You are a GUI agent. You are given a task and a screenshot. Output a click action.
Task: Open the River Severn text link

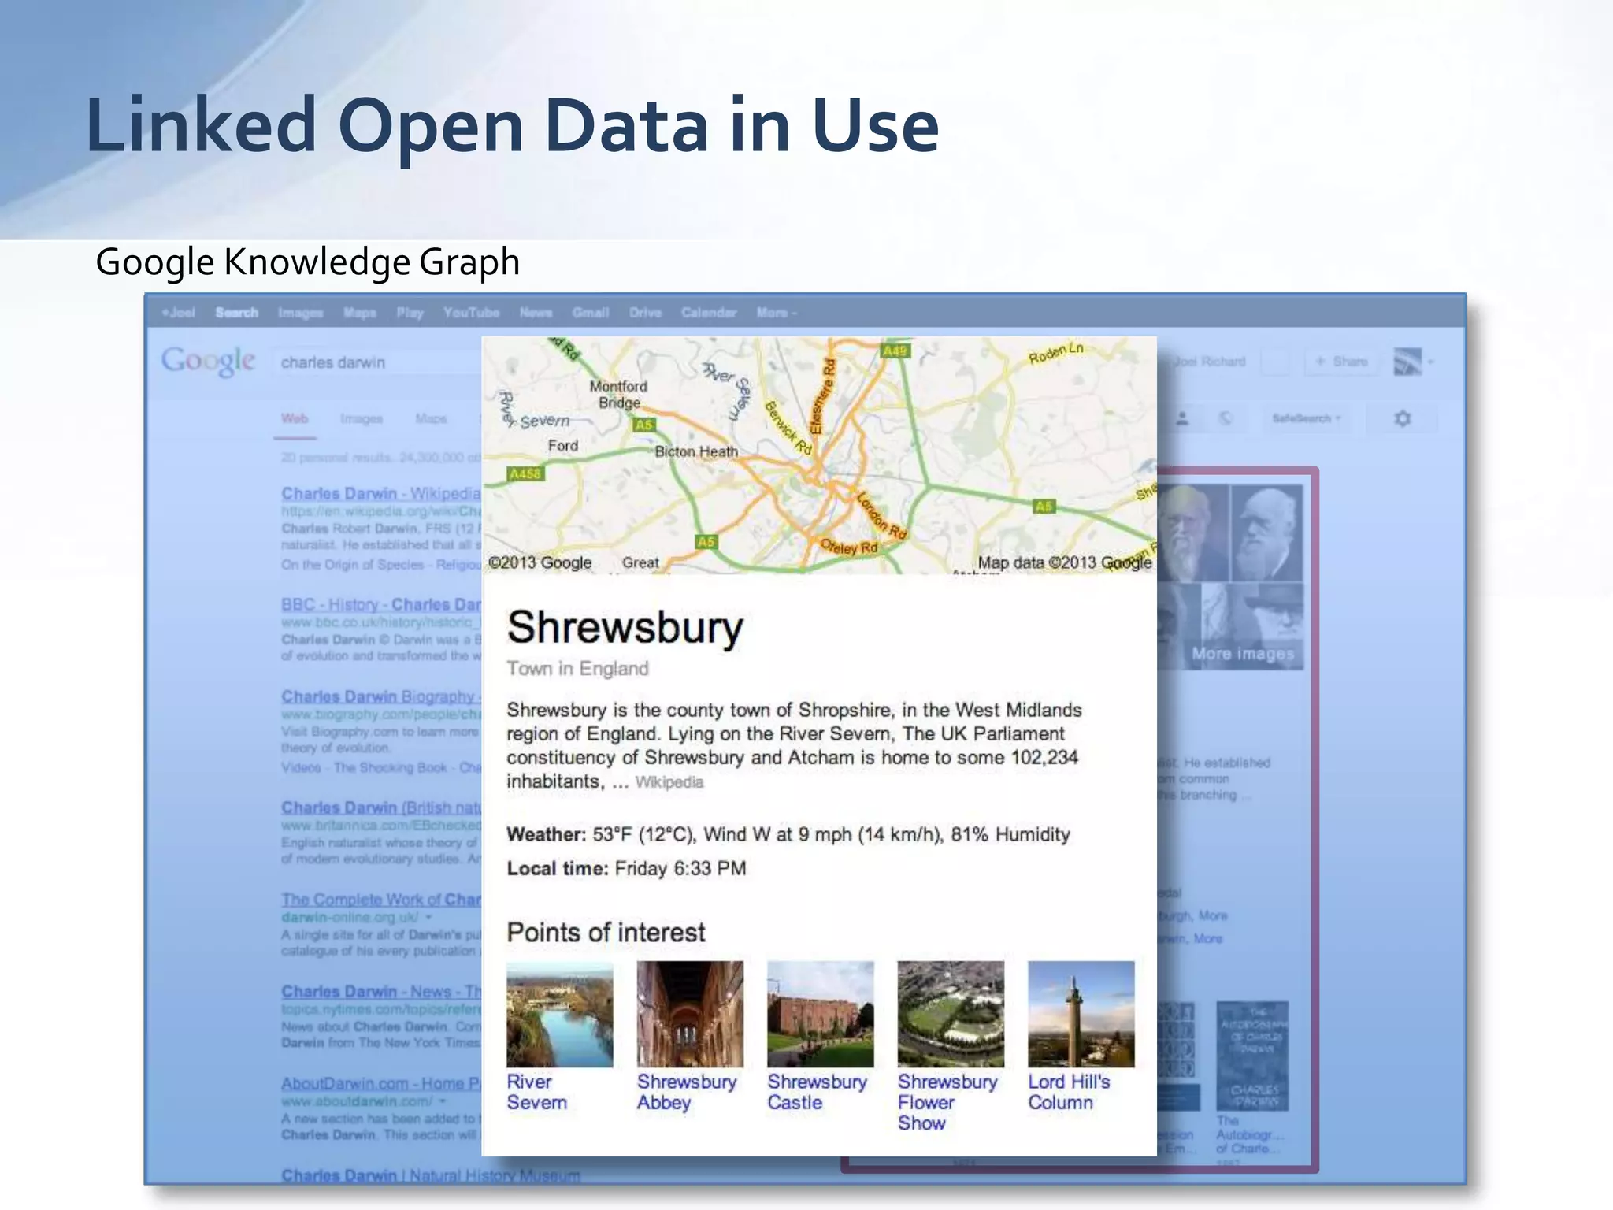pyautogui.click(x=536, y=1092)
